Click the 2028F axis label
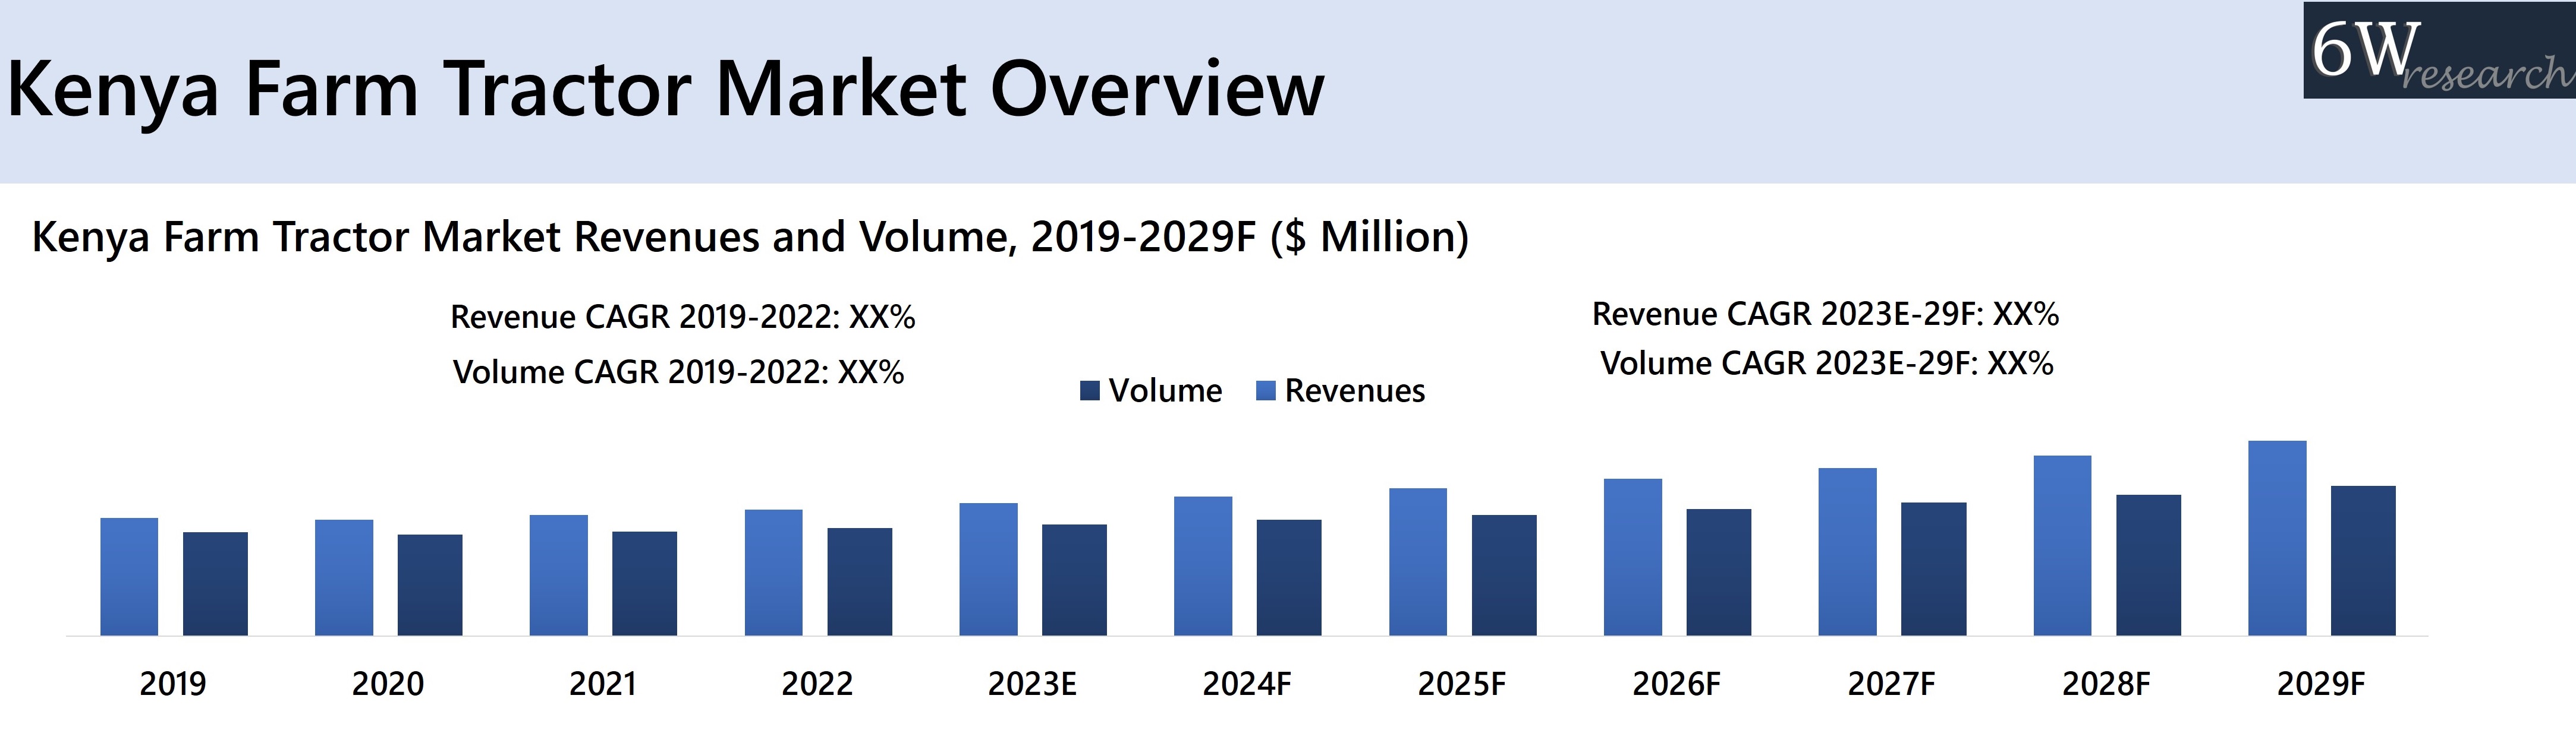This screenshot has width=2576, height=749. pyautogui.click(x=2105, y=684)
